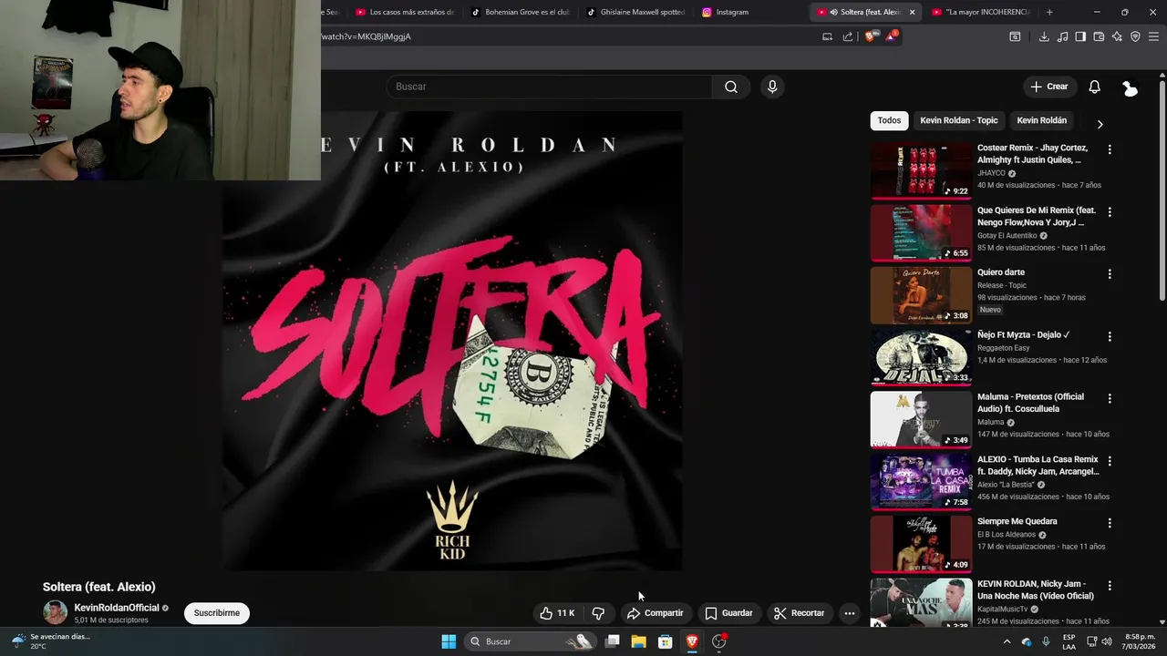Activate voice search microphone on YouTube

coord(772,87)
